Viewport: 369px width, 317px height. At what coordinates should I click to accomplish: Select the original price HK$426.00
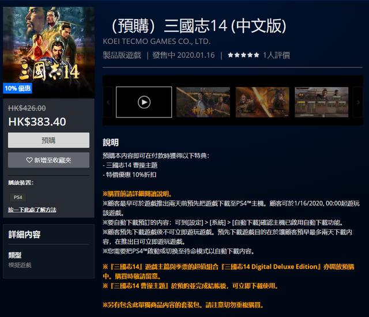pos(27,108)
